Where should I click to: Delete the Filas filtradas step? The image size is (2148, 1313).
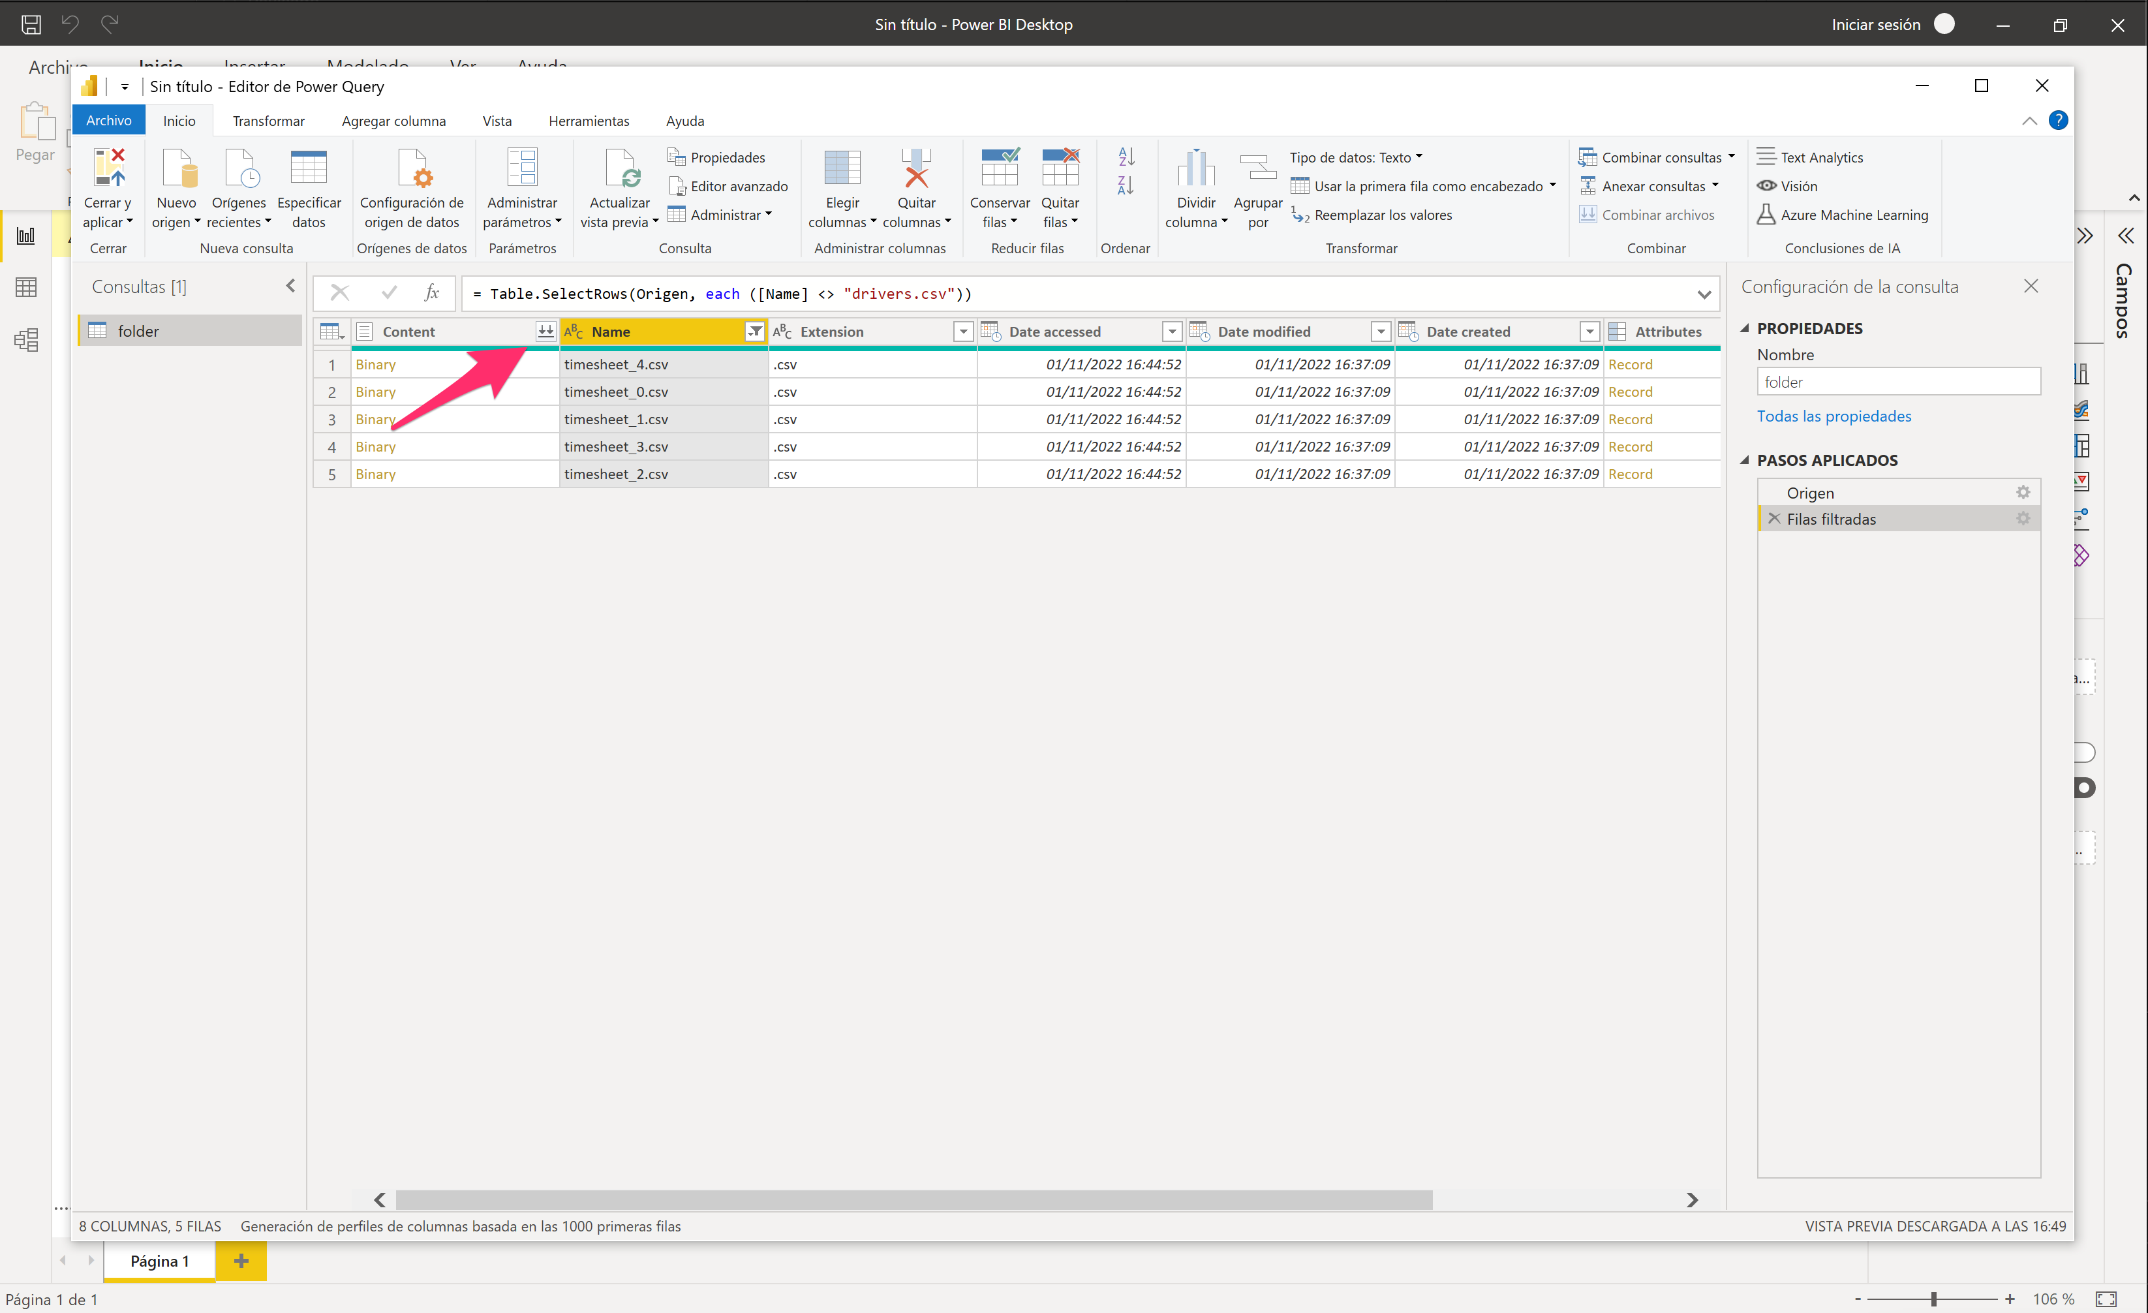tap(1774, 519)
